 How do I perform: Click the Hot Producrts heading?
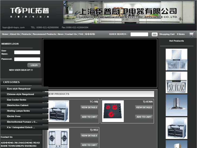(x=176, y=41)
